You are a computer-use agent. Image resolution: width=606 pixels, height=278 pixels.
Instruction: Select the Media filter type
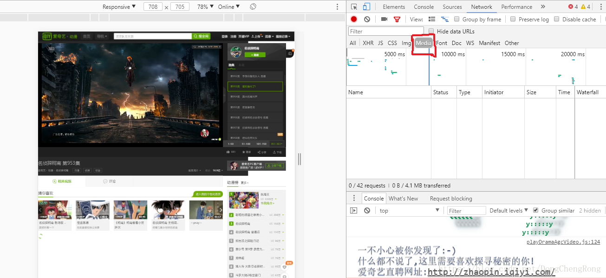(x=423, y=43)
